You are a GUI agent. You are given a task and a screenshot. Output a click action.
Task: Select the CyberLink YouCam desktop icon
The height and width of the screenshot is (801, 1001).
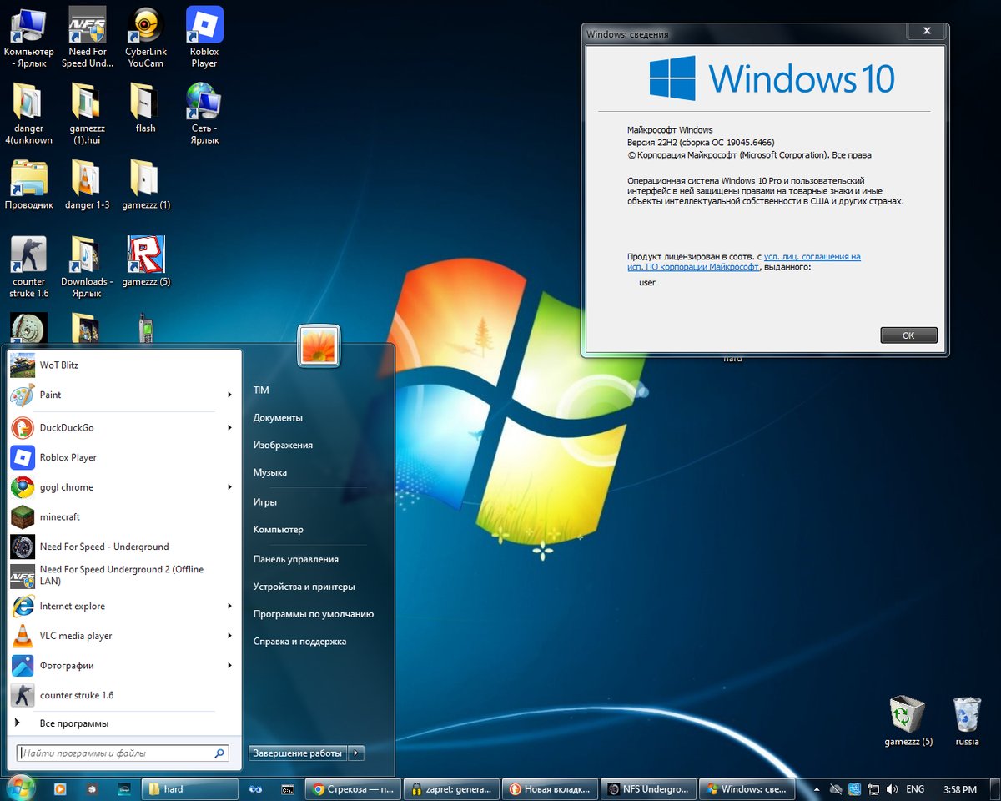coord(145,38)
